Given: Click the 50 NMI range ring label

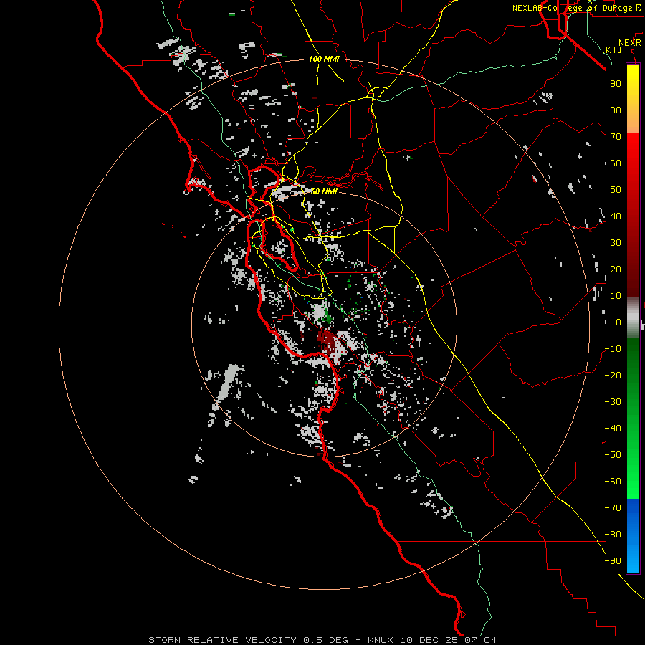Looking at the screenshot, I should pyautogui.click(x=324, y=191).
